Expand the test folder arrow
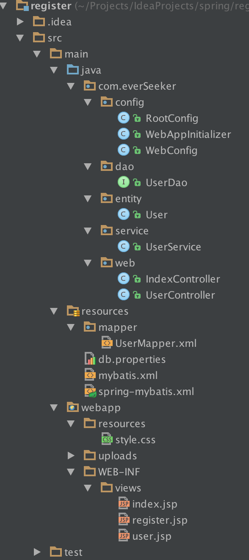Screen dimensions: 249x560 (37, 552)
